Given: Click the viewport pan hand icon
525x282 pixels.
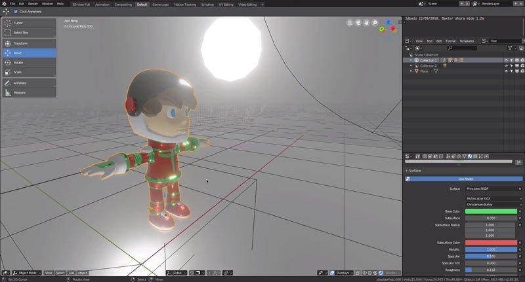Looking at the screenshot, I should pyautogui.click(x=366, y=23).
